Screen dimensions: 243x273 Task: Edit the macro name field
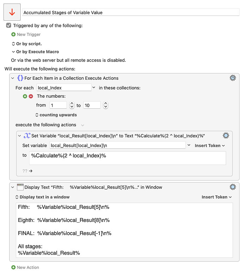coord(131,13)
